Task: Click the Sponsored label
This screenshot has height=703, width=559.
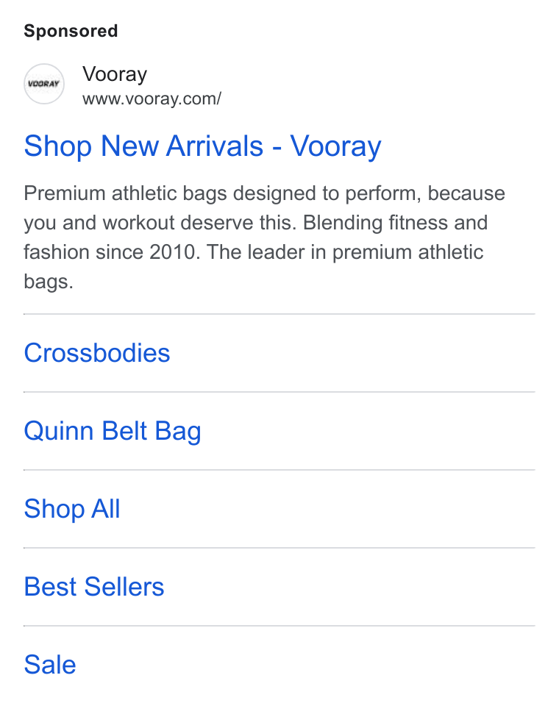Action: 71,31
